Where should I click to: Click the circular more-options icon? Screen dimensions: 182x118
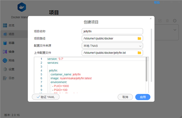tap(175, 21)
